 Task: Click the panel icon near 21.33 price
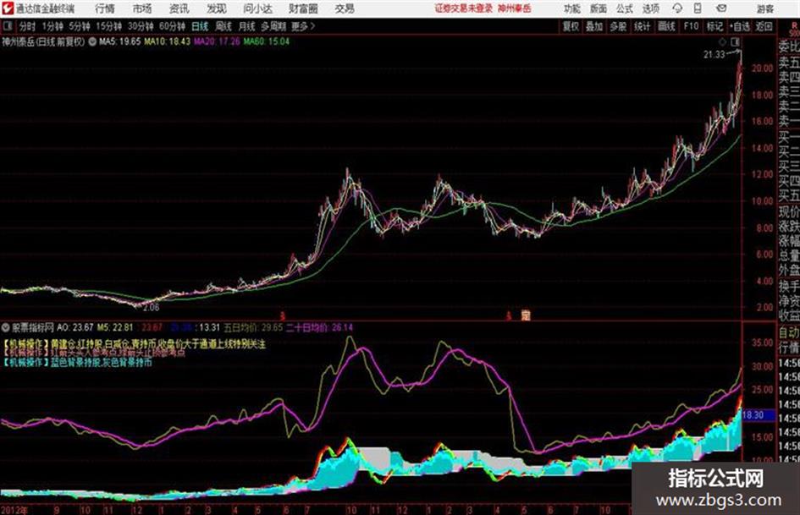tap(735, 41)
